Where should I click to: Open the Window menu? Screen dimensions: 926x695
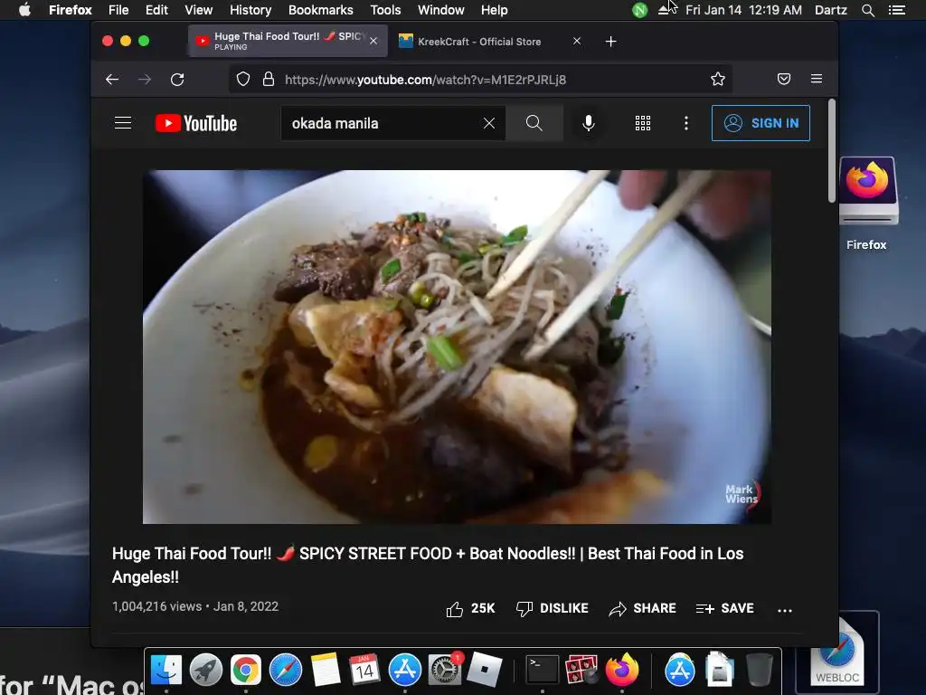(x=441, y=10)
